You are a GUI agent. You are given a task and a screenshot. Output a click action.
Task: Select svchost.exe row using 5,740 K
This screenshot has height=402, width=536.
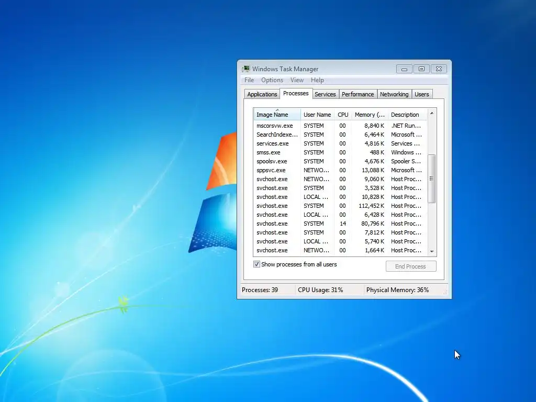pos(340,241)
